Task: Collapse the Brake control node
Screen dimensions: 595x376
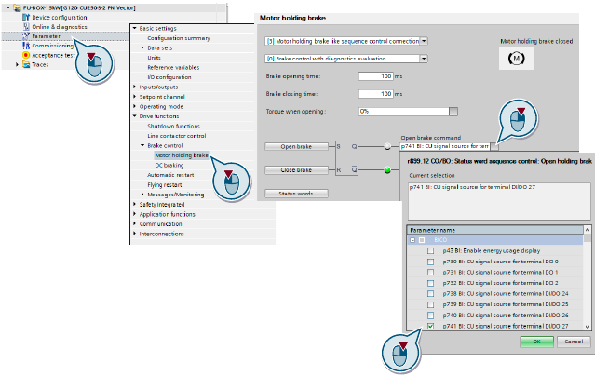Action: (x=142, y=145)
